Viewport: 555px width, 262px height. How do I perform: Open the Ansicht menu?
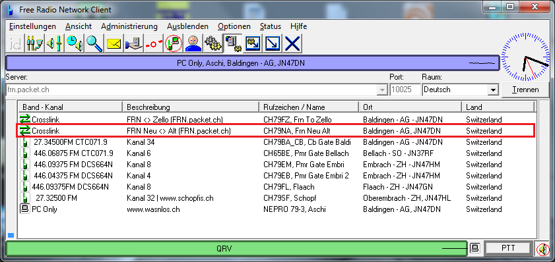tap(79, 26)
